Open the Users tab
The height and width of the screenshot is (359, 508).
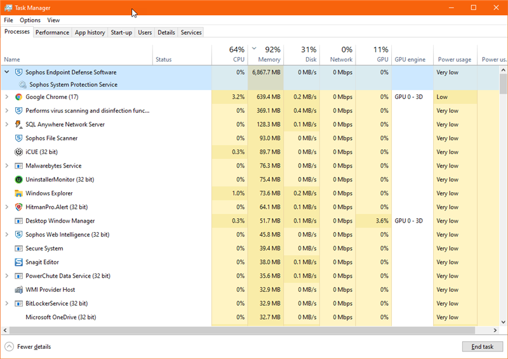[x=145, y=32]
